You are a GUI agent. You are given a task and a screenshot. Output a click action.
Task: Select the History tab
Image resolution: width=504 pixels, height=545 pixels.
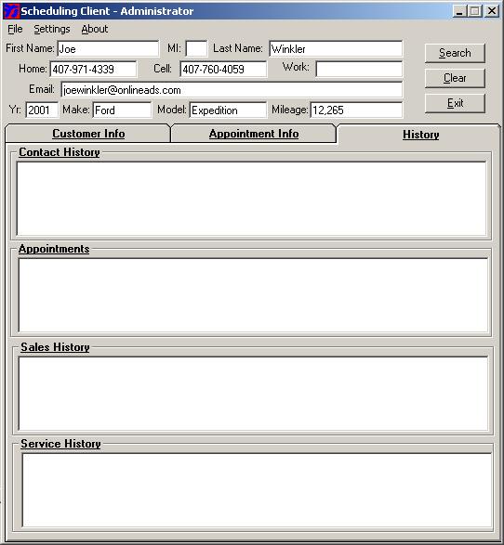pos(420,135)
